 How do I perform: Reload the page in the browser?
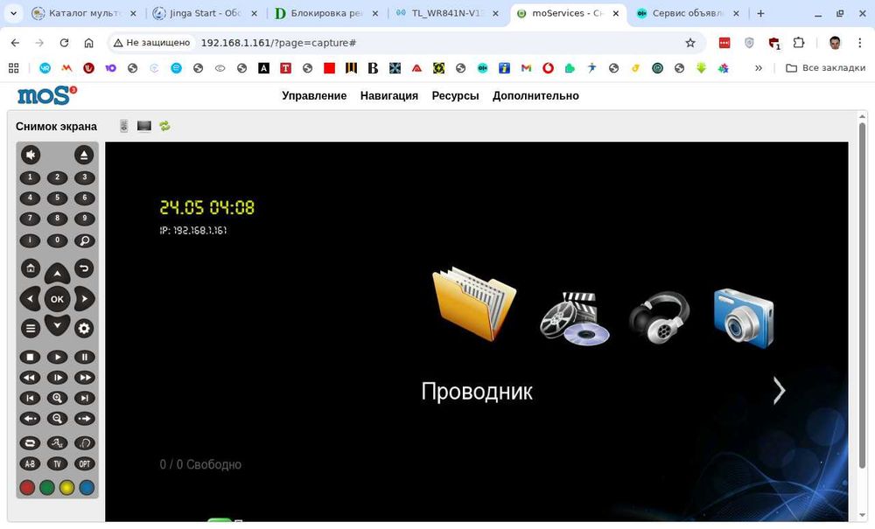[64, 43]
